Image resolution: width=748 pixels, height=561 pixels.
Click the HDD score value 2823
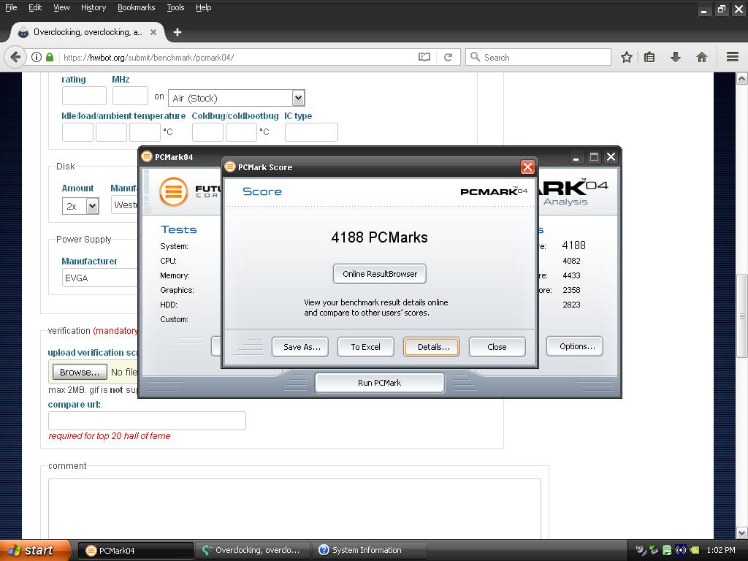tap(571, 305)
